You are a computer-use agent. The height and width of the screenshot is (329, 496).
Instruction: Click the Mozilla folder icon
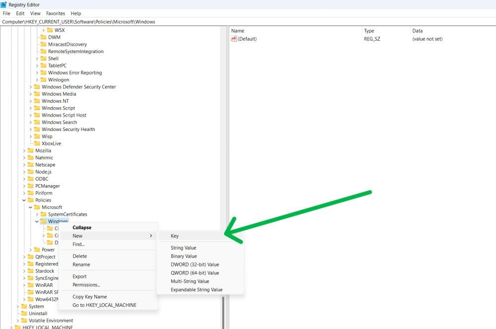point(31,150)
